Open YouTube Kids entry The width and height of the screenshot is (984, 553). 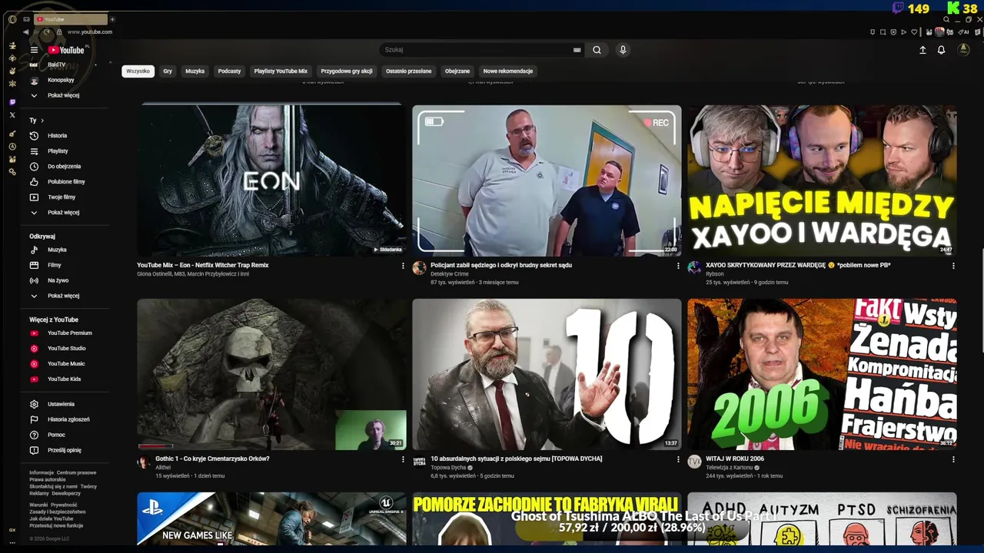pos(65,379)
